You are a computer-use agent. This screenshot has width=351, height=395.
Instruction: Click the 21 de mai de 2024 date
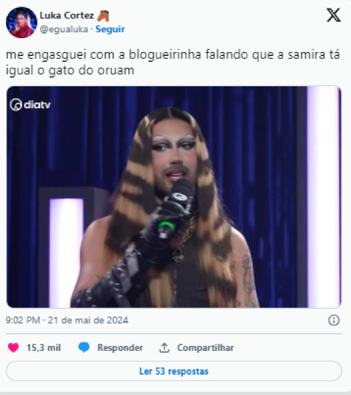coord(88,320)
